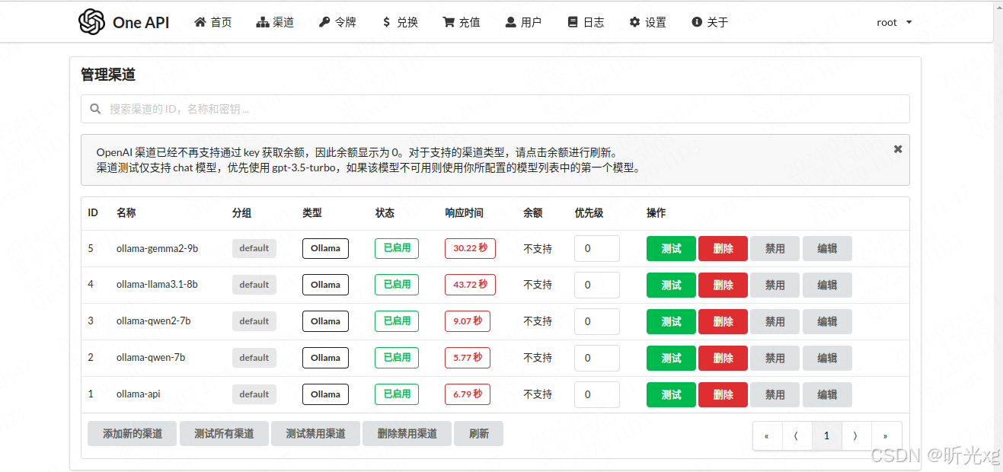Screen dimensions: 1003x472
Task: Navigate to 首页 in the menu bar
Action: [212, 22]
